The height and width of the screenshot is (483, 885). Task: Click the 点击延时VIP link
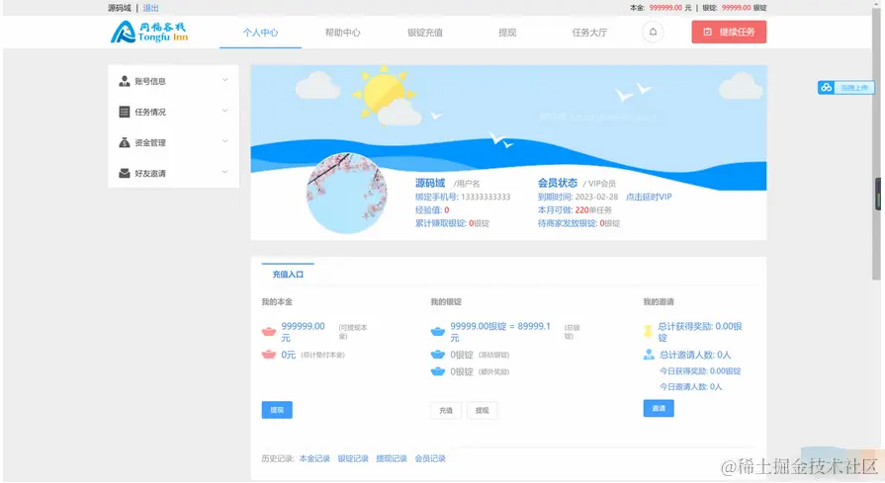tap(649, 197)
